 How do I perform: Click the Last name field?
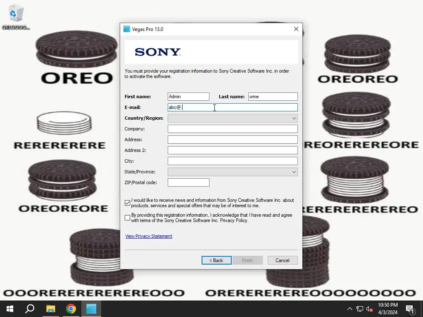tap(273, 97)
